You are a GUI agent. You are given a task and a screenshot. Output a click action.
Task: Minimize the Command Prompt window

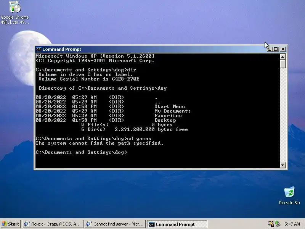coord(269,49)
